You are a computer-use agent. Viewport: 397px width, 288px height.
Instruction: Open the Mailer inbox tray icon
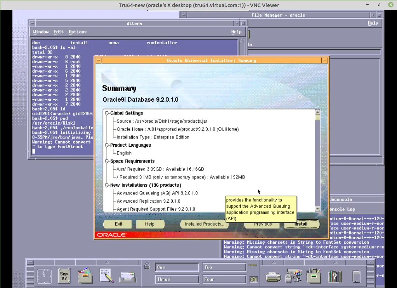(x=128, y=277)
